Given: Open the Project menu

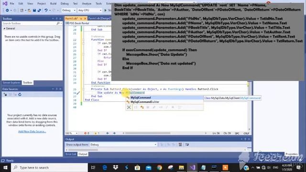Looking at the screenshot, I should click(42, 3).
